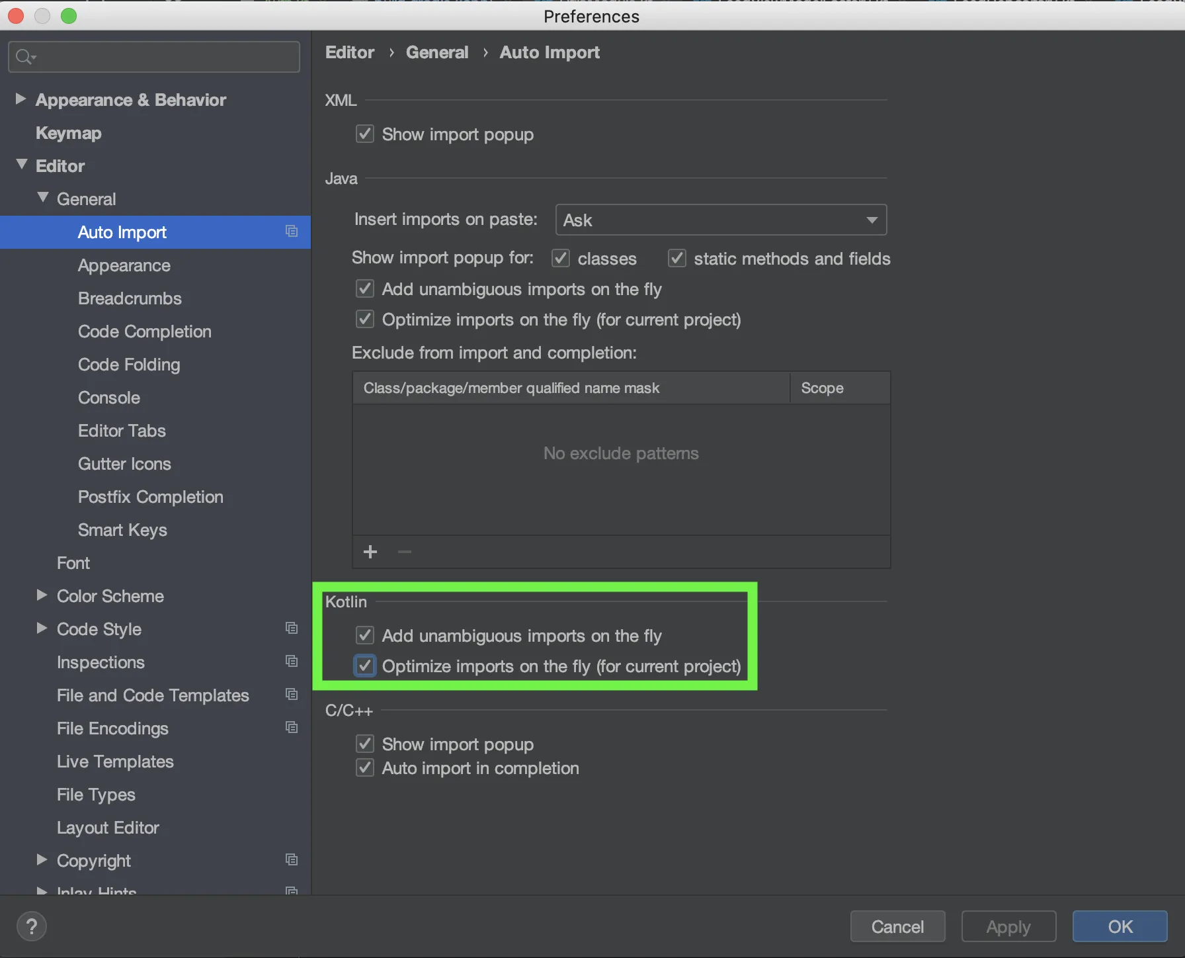Click the plus icon to add exclude pattern

click(370, 552)
